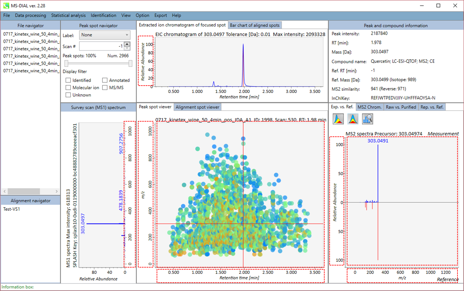
Task: Click the Information box status bar label
Action: point(18,287)
